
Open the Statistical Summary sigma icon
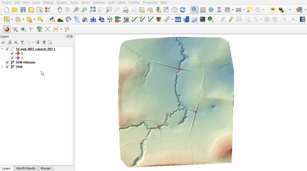click(219, 10)
